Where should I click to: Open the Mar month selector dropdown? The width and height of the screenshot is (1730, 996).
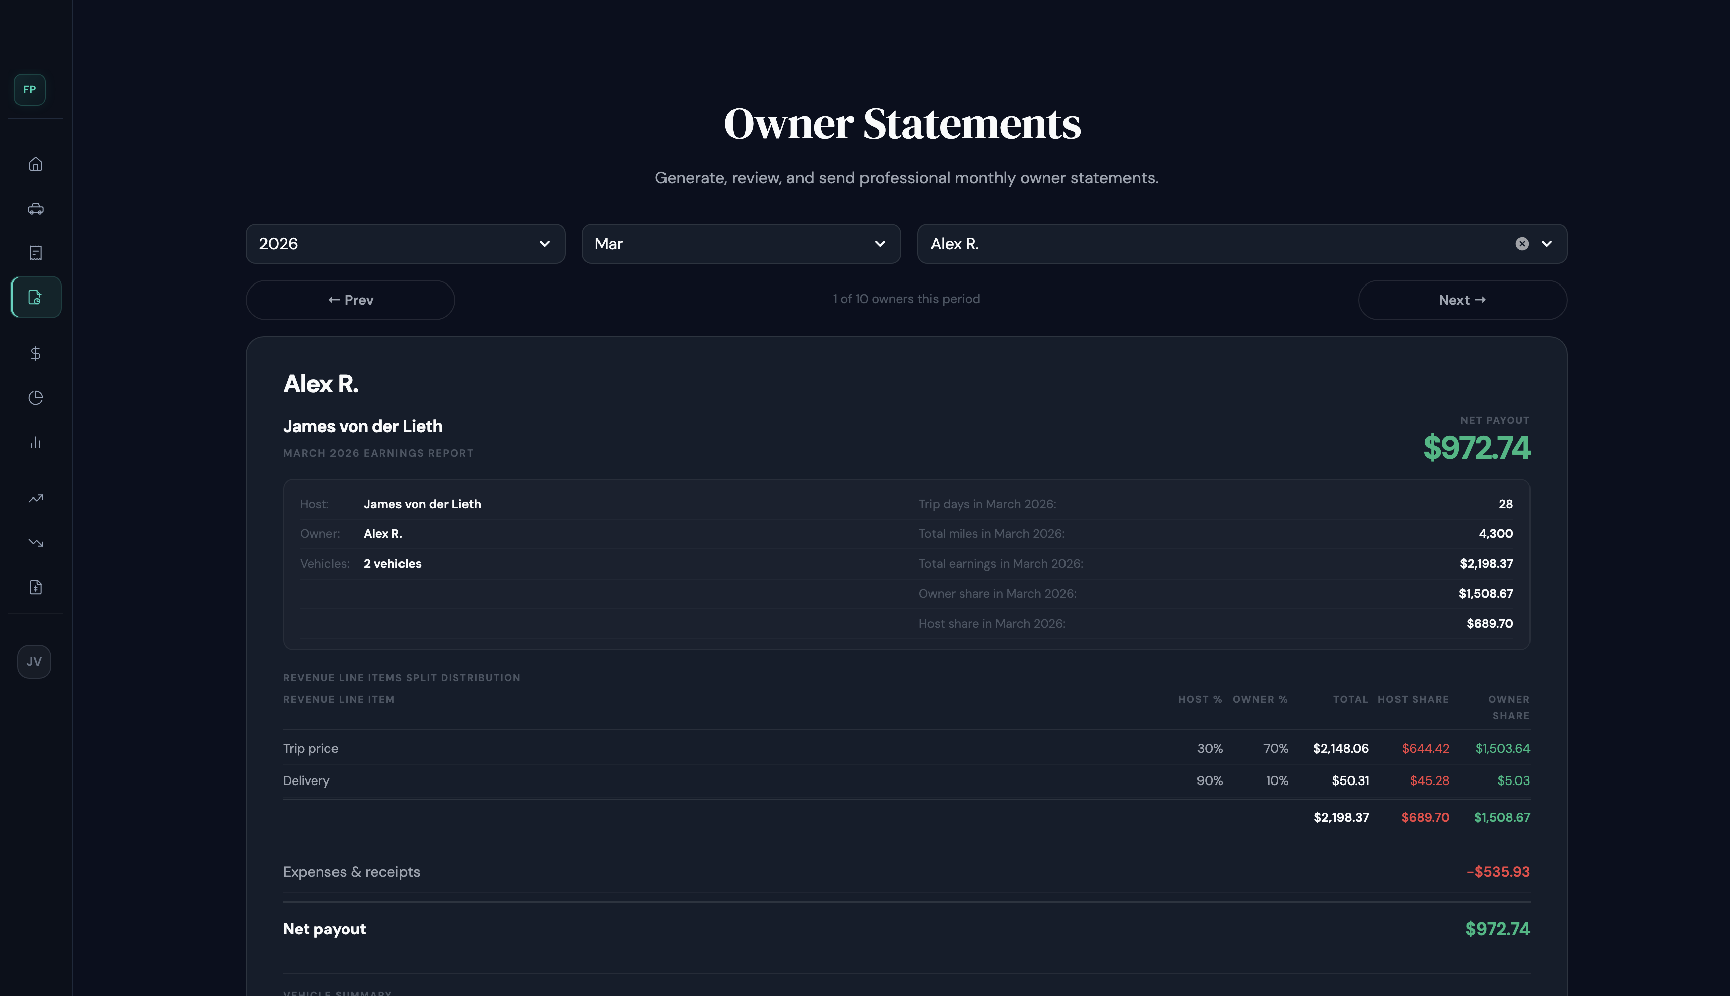coord(741,244)
